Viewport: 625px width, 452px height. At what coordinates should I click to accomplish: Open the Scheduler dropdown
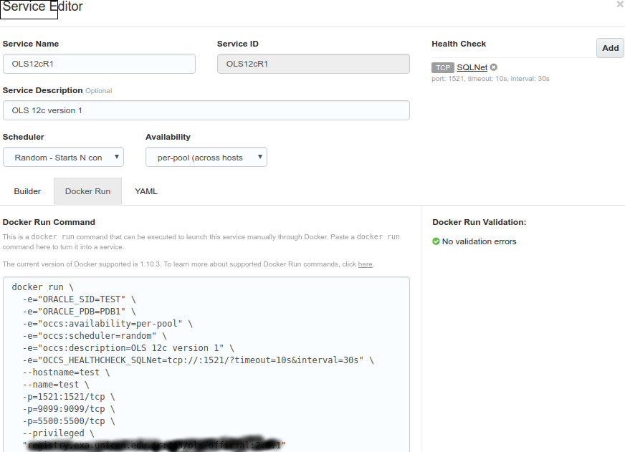[63, 158]
